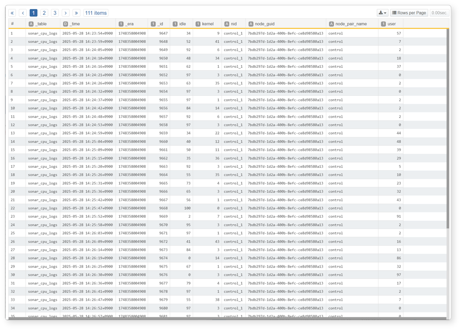Select the user cell 44 in row 13
This screenshot has width=461, height=330.
pos(391,133)
